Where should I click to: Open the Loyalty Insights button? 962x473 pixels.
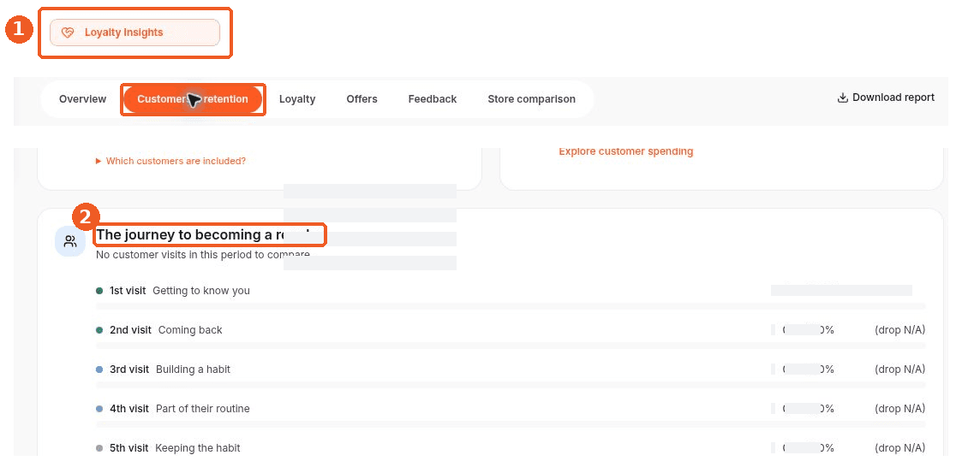coord(134,33)
